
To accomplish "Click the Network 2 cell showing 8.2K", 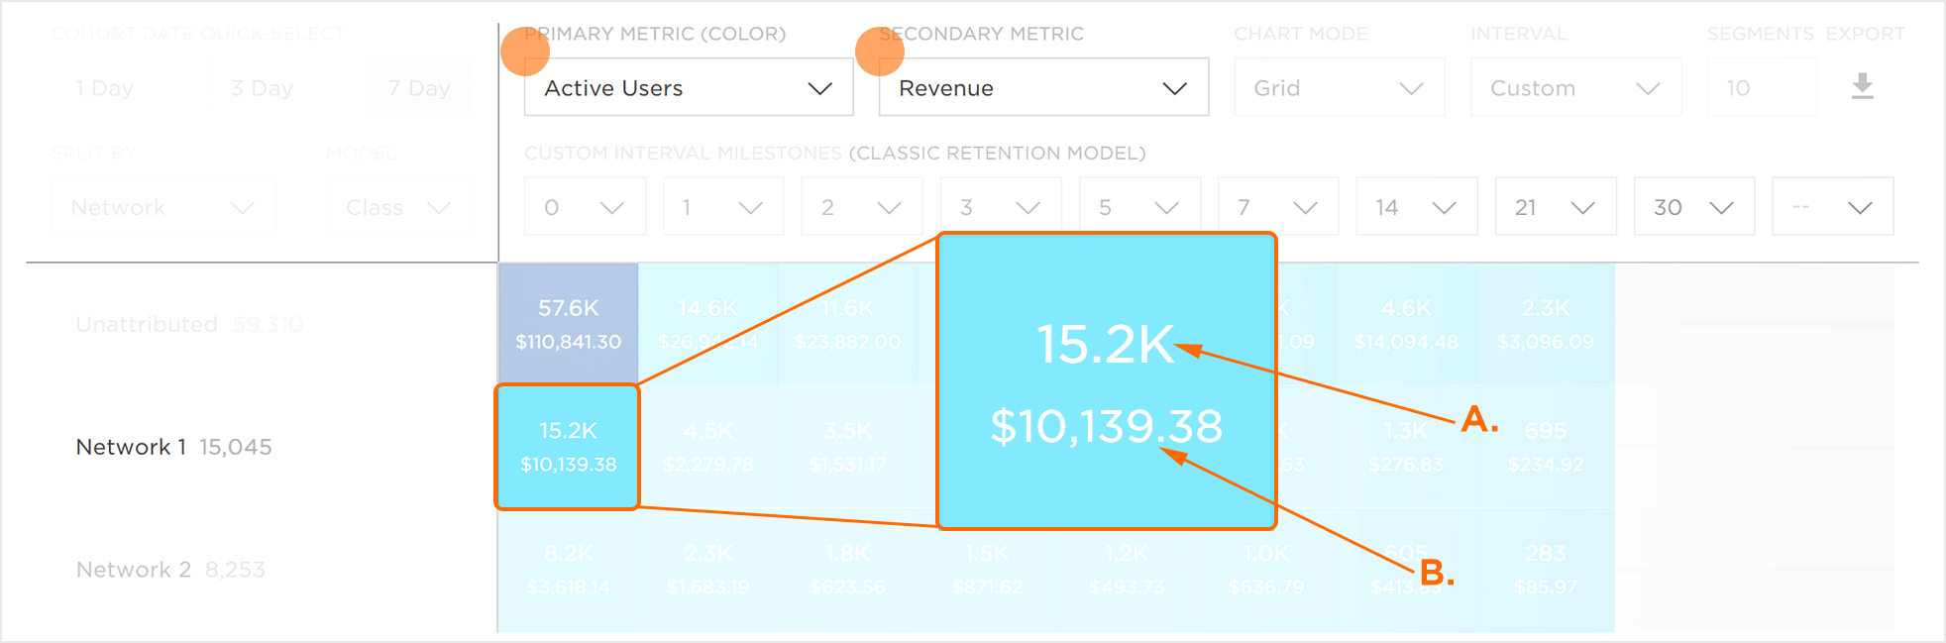I will pyautogui.click(x=568, y=570).
